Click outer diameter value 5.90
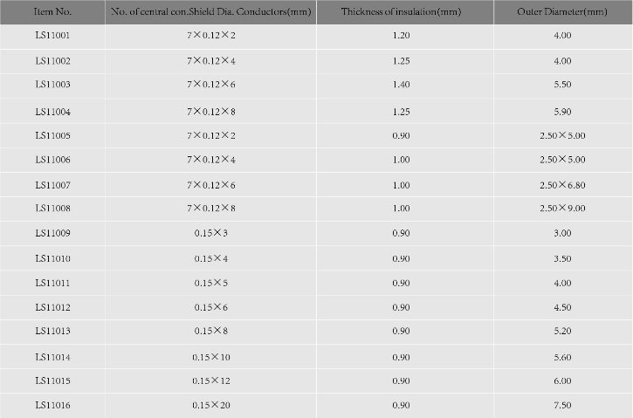This screenshot has width=633, height=418. 562,112
